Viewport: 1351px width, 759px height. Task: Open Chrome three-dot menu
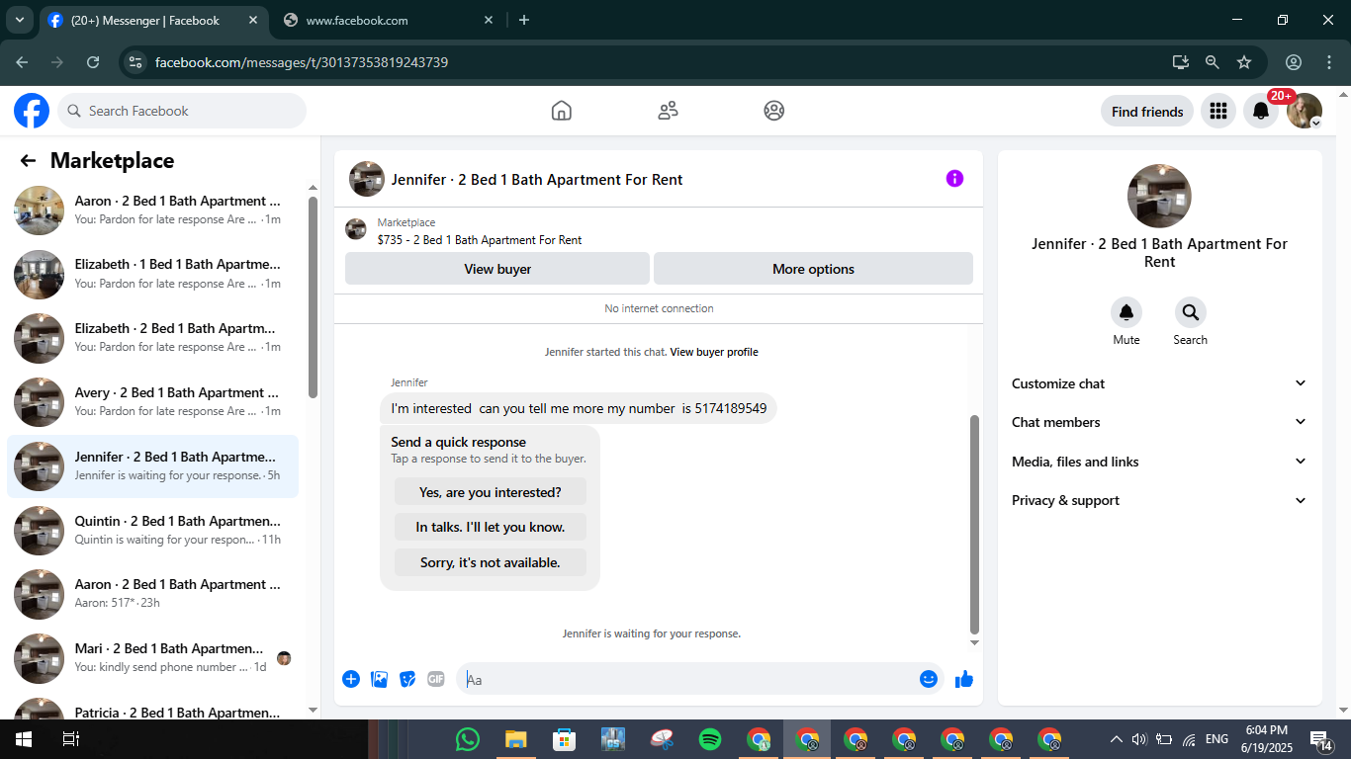[1328, 62]
